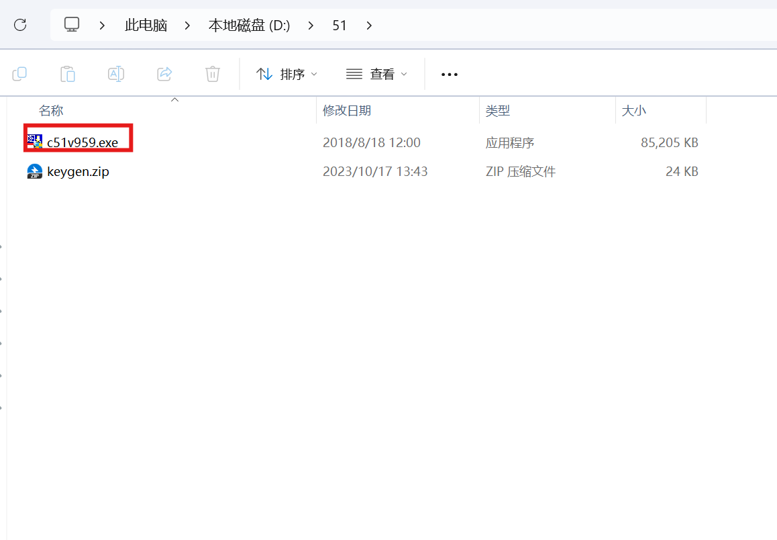
Task: Click the rename icon in toolbar
Action: click(x=116, y=75)
